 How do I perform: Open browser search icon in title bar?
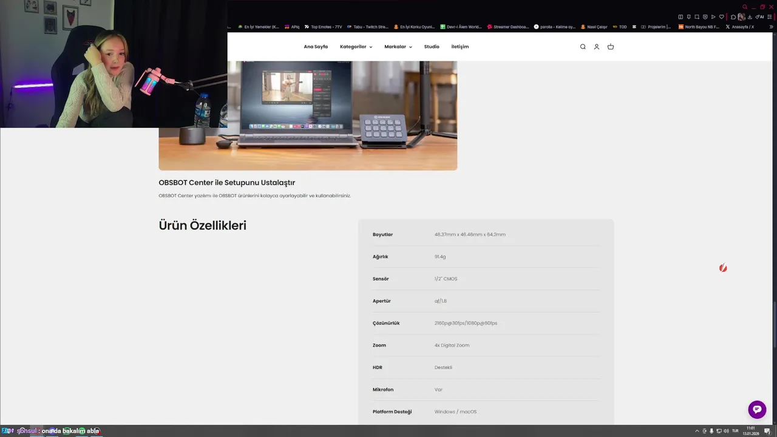(x=745, y=7)
